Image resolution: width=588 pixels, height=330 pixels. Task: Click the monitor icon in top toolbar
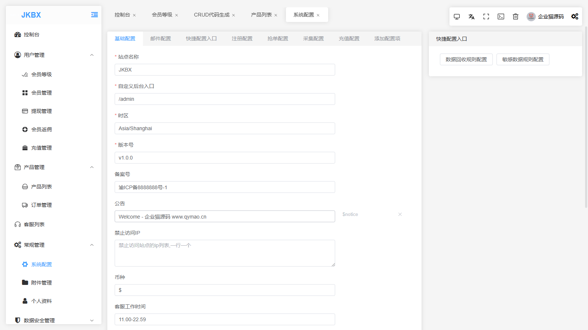coord(457,16)
